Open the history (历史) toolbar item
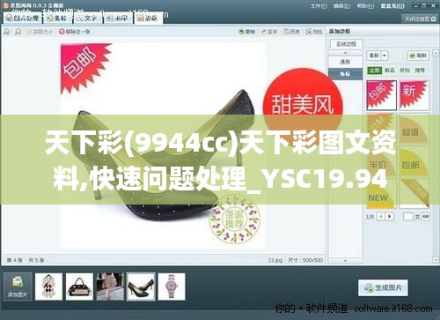This screenshot has width=440, height=320. pyautogui.click(x=291, y=32)
